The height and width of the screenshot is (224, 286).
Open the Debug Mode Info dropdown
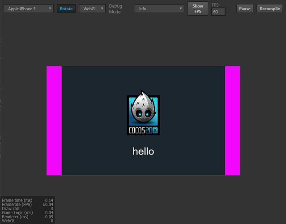[159, 9]
